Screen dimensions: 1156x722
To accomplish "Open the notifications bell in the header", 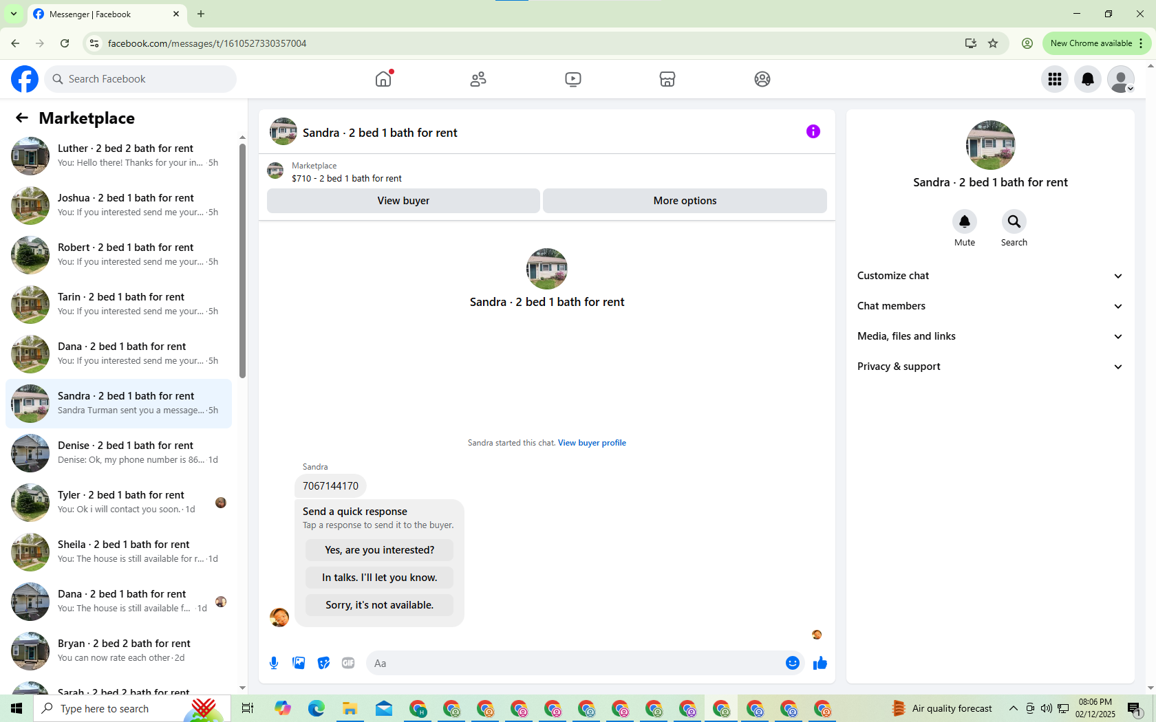I will (1088, 79).
